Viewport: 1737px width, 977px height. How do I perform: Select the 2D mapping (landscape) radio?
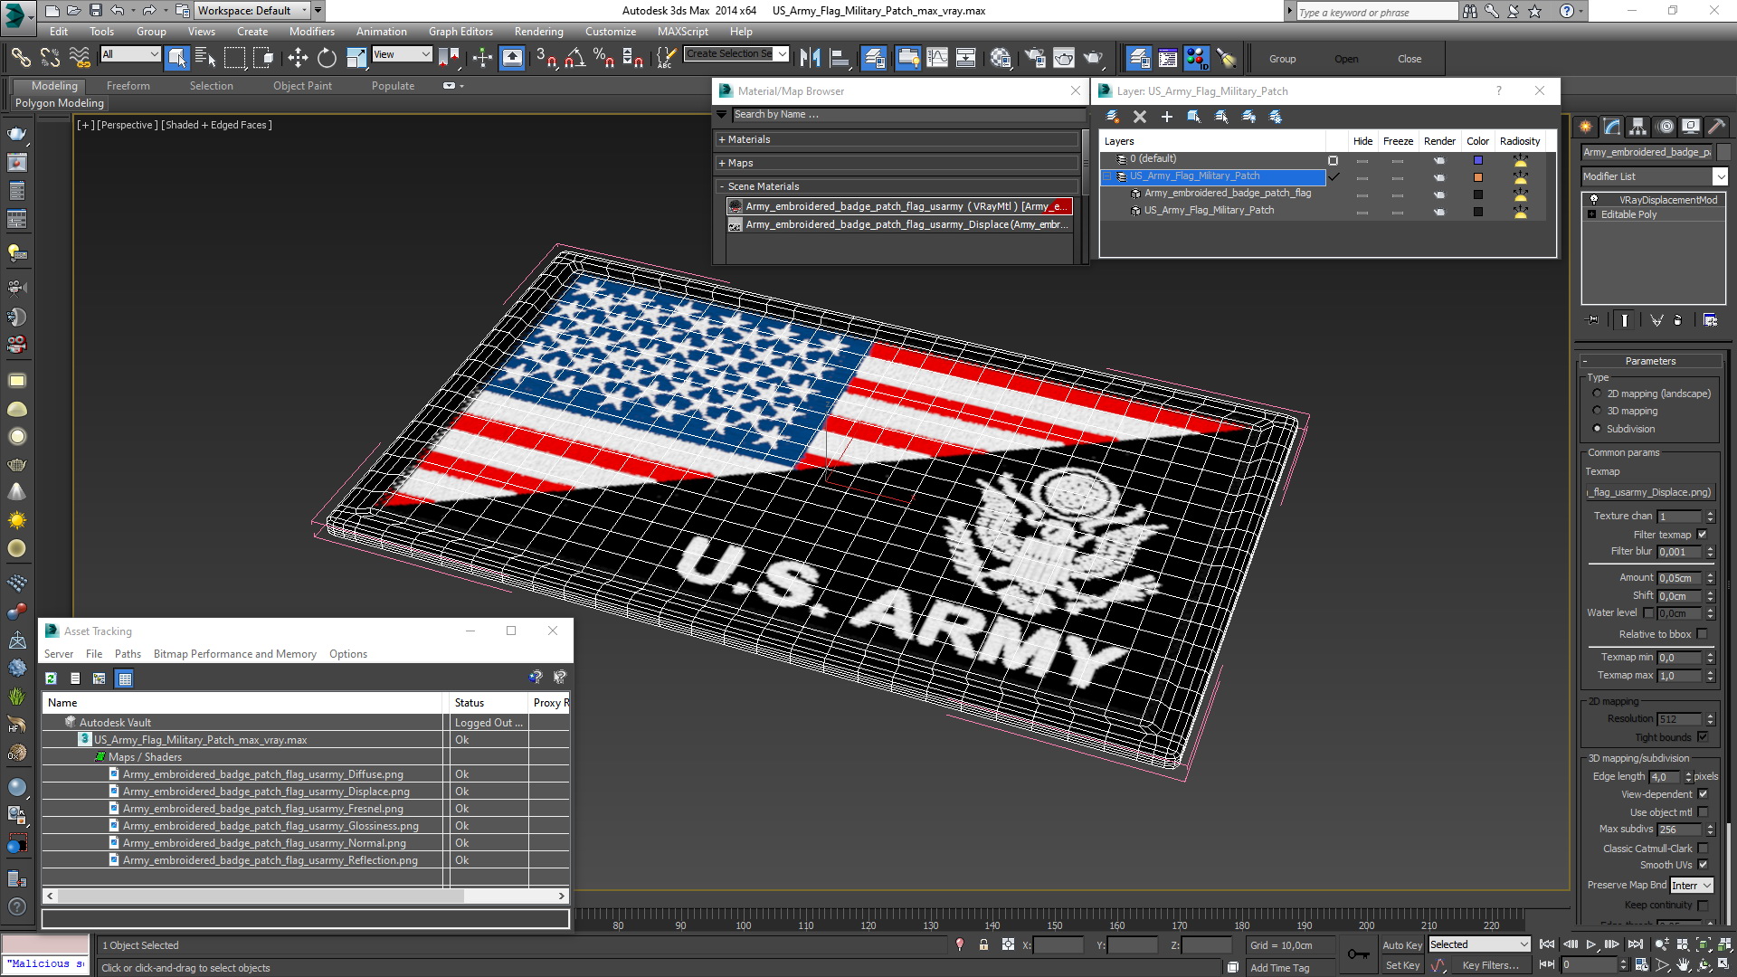[1597, 394]
